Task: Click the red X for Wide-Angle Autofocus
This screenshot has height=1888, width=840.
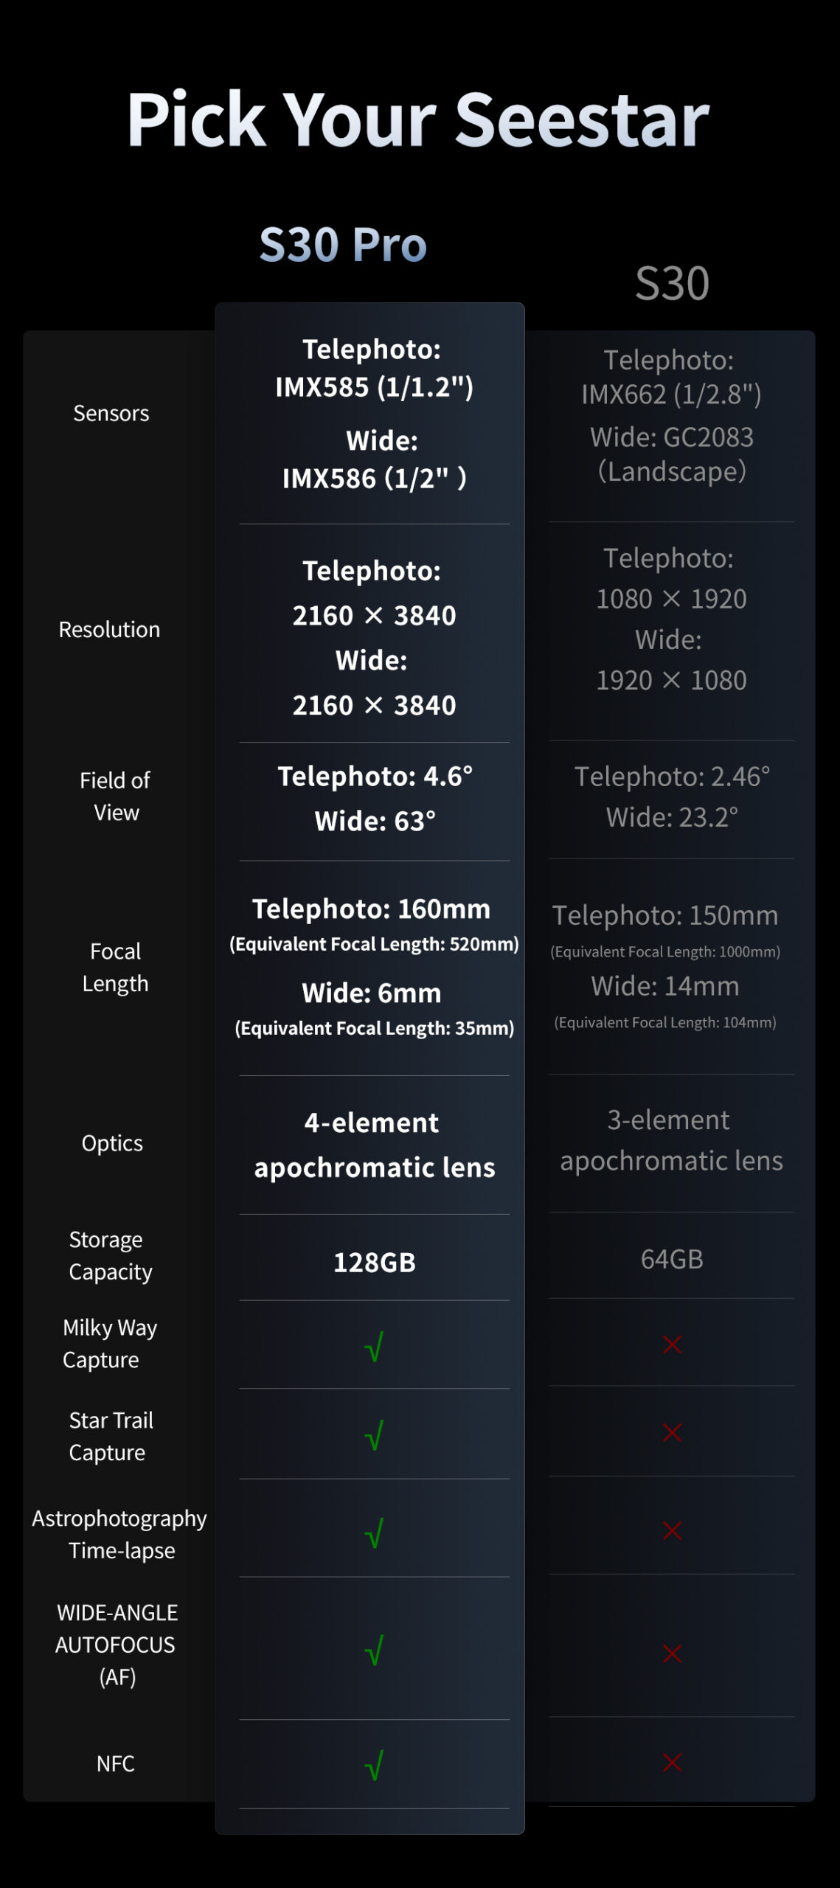Action: click(x=672, y=1653)
